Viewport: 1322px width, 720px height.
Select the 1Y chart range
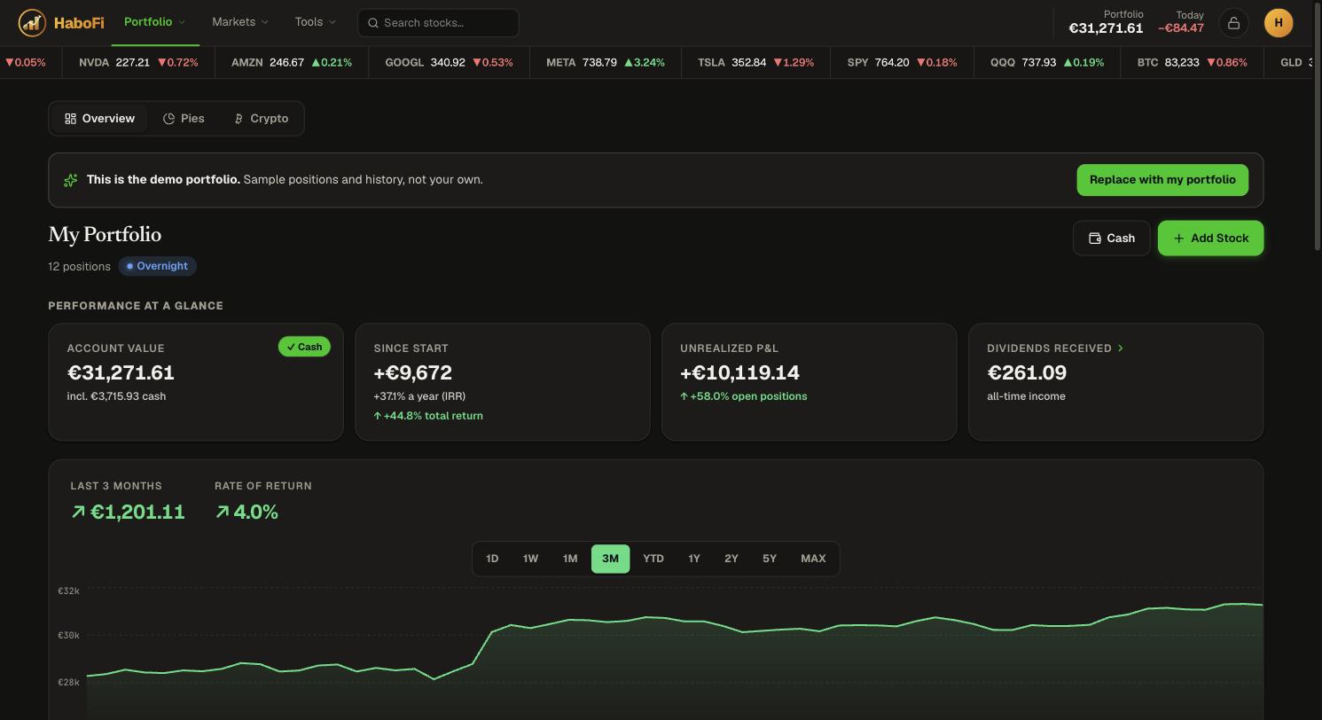click(694, 559)
